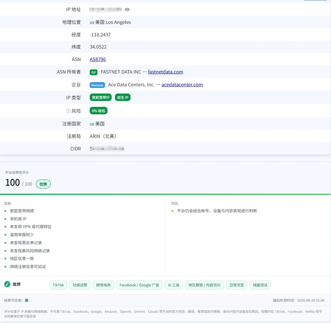Click 'Ace Data Centers, Inc.' text
The image size is (331, 323).
tap(131, 85)
